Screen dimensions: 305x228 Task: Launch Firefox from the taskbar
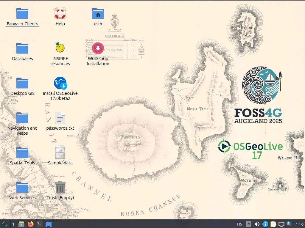pos(30,224)
